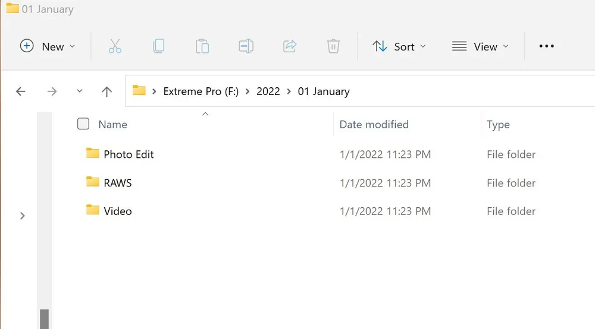Go forward with the right arrow

(x=52, y=91)
